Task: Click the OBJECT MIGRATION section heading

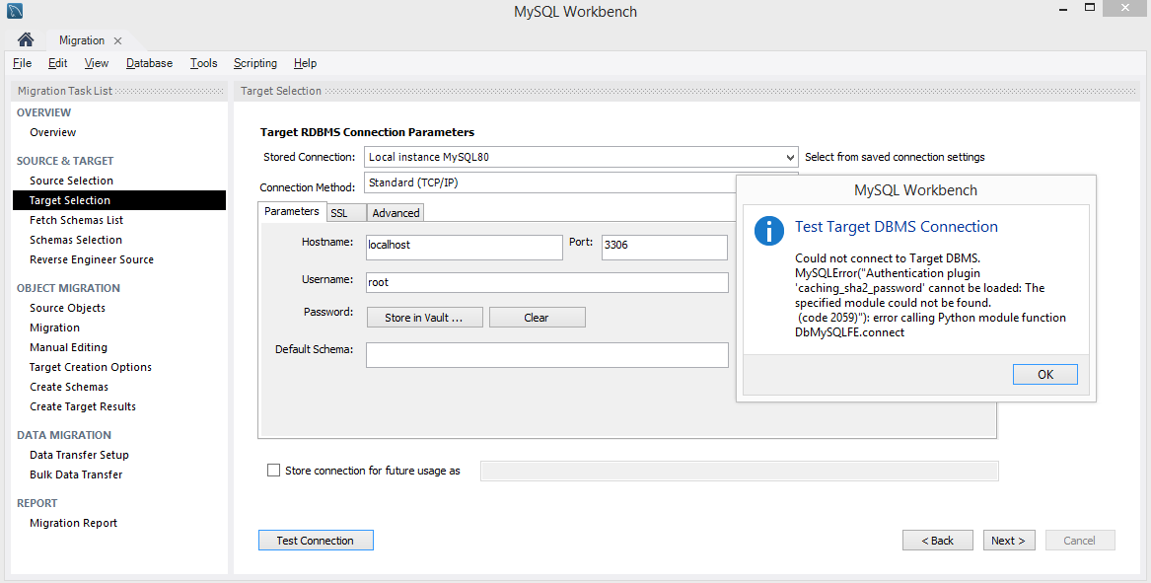Action: tap(68, 289)
